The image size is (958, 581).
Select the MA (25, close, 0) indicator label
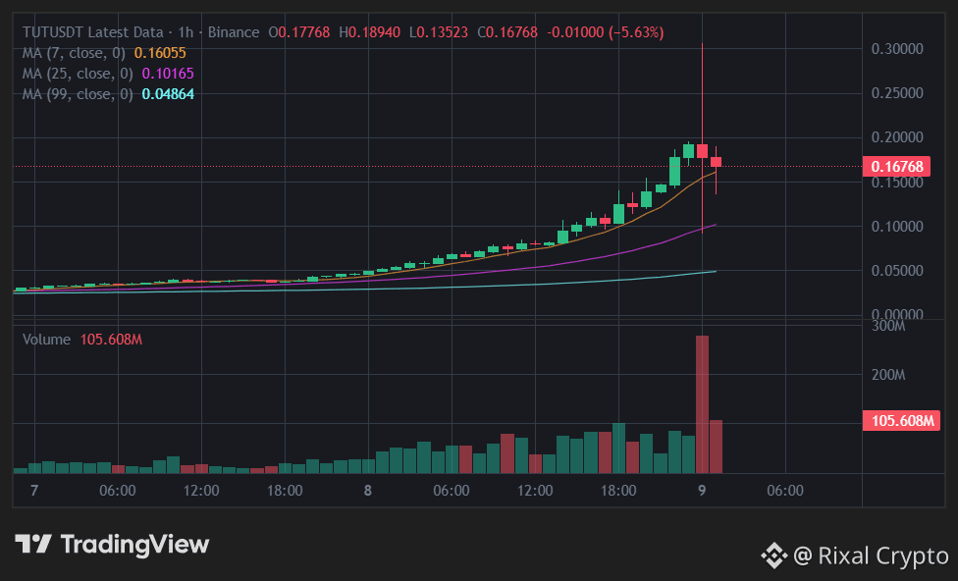coord(78,74)
